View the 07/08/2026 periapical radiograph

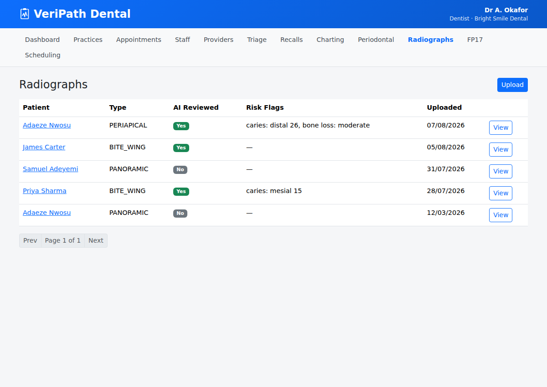point(501,127)
